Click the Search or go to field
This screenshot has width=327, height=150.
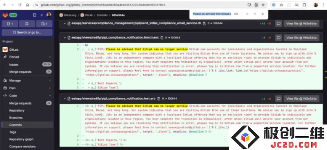(27, 33)
